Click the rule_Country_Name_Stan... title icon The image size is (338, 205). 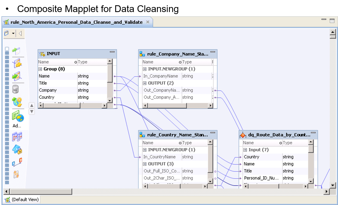point(142,135)
